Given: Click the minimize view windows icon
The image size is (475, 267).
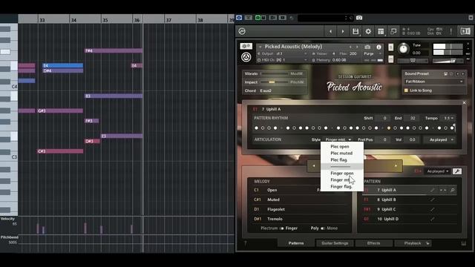Looking at the screenshot, I should [x=393, y=31].
